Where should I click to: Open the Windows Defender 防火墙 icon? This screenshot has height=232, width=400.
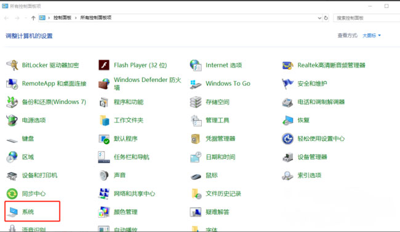click(104, 84)
